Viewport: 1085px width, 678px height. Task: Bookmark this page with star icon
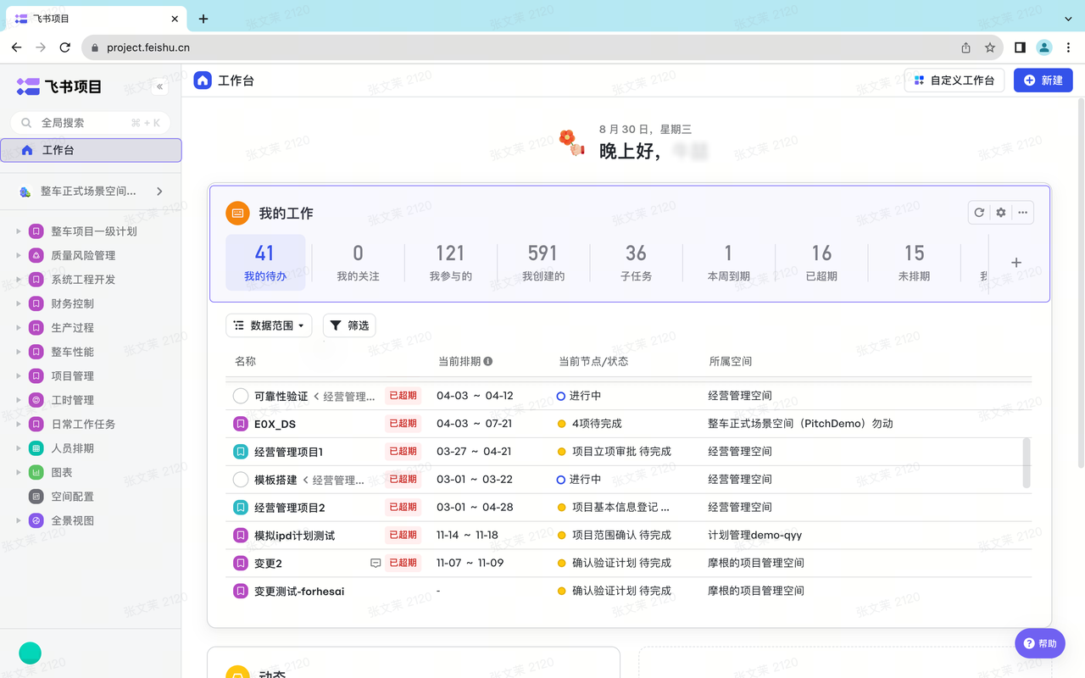989,47
